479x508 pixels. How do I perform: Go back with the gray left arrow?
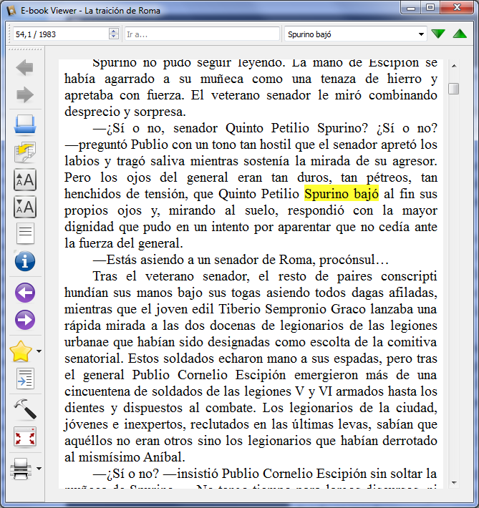(x=24, y=68)
